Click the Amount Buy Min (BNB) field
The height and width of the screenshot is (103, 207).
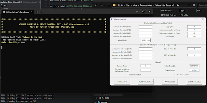(x=145, y=27)
